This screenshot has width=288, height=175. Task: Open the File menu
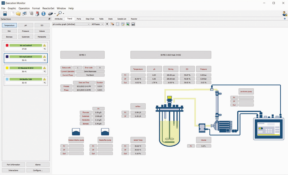(3, 8)
